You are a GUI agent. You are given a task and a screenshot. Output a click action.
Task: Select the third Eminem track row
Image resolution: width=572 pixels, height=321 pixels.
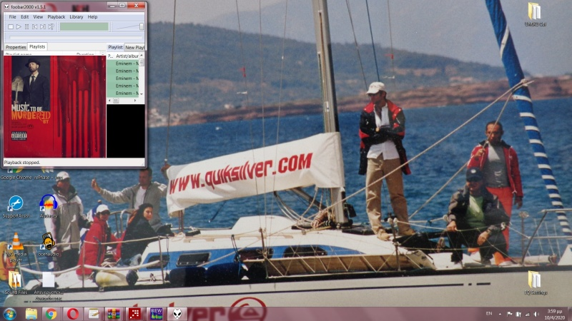point(123,78)
